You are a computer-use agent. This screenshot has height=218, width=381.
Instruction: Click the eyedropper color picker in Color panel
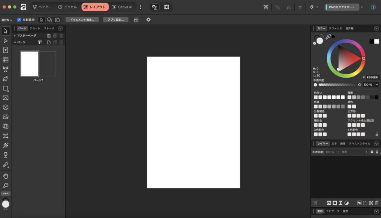(x=328, y=37)
